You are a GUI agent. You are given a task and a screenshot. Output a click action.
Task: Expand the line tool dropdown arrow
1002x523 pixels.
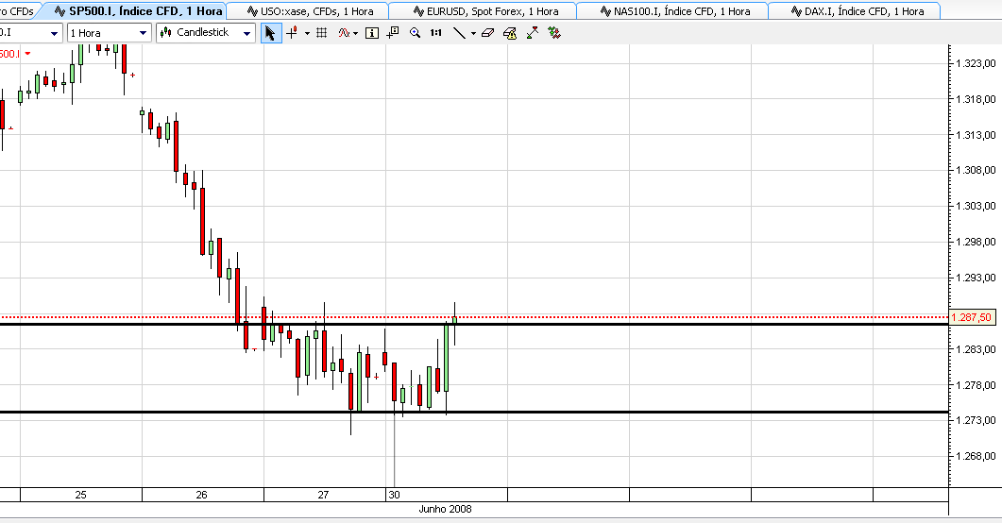[473, 33]
